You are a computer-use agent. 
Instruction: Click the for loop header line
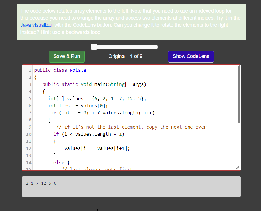[x=101, y=113]
